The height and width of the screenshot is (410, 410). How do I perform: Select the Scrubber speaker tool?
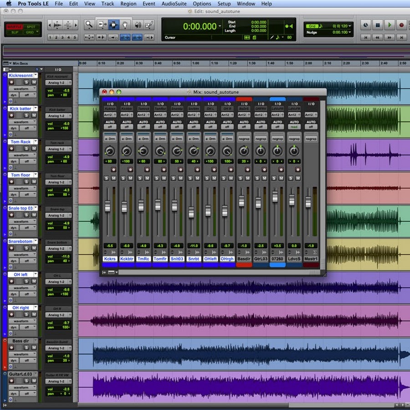137,25
